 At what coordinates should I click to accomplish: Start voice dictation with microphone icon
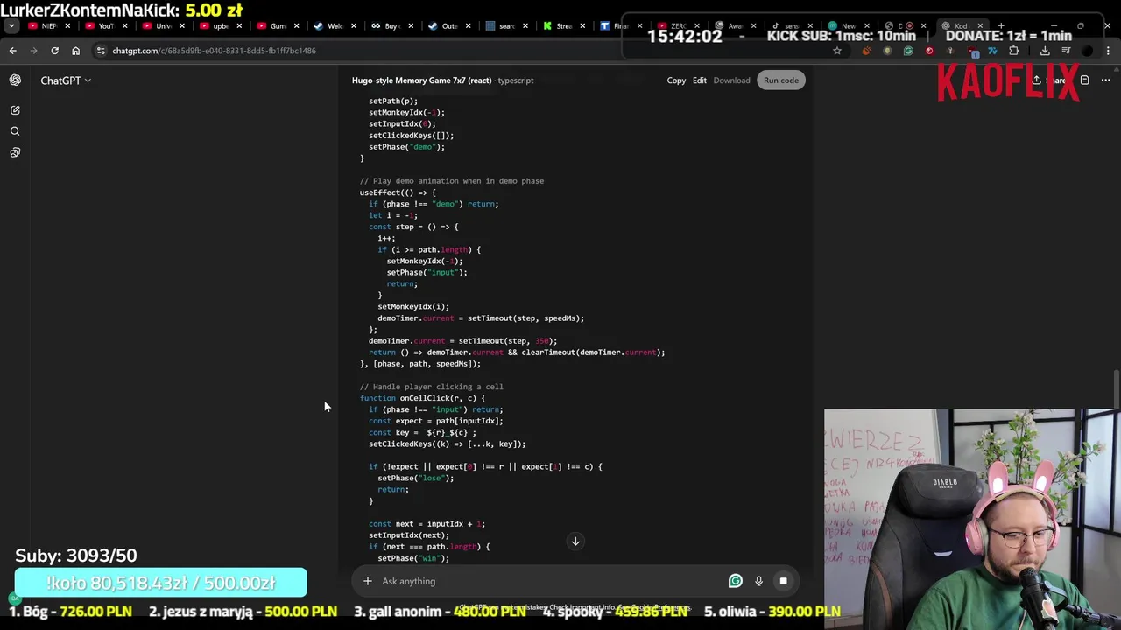pos(758,581)
